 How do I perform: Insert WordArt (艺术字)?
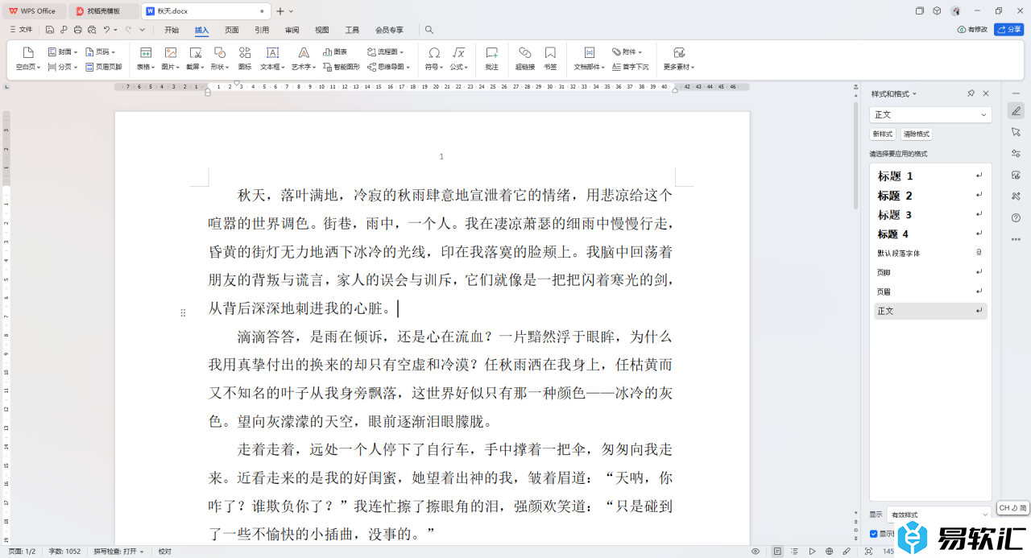coord(304,59)
